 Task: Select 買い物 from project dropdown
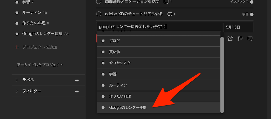point(159,52)
